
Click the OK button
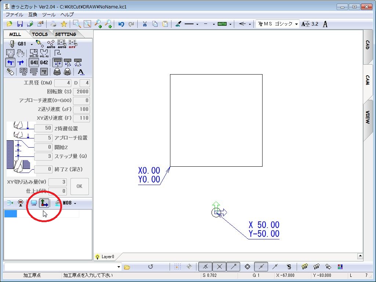[80, 186]
